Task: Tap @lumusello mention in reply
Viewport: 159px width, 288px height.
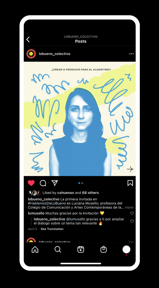Action: tap(76, 219)
